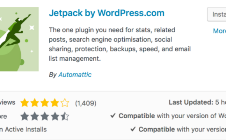Click the second yellow rating star
This screenshot has height=140, width=226.
tap(35, 103)
